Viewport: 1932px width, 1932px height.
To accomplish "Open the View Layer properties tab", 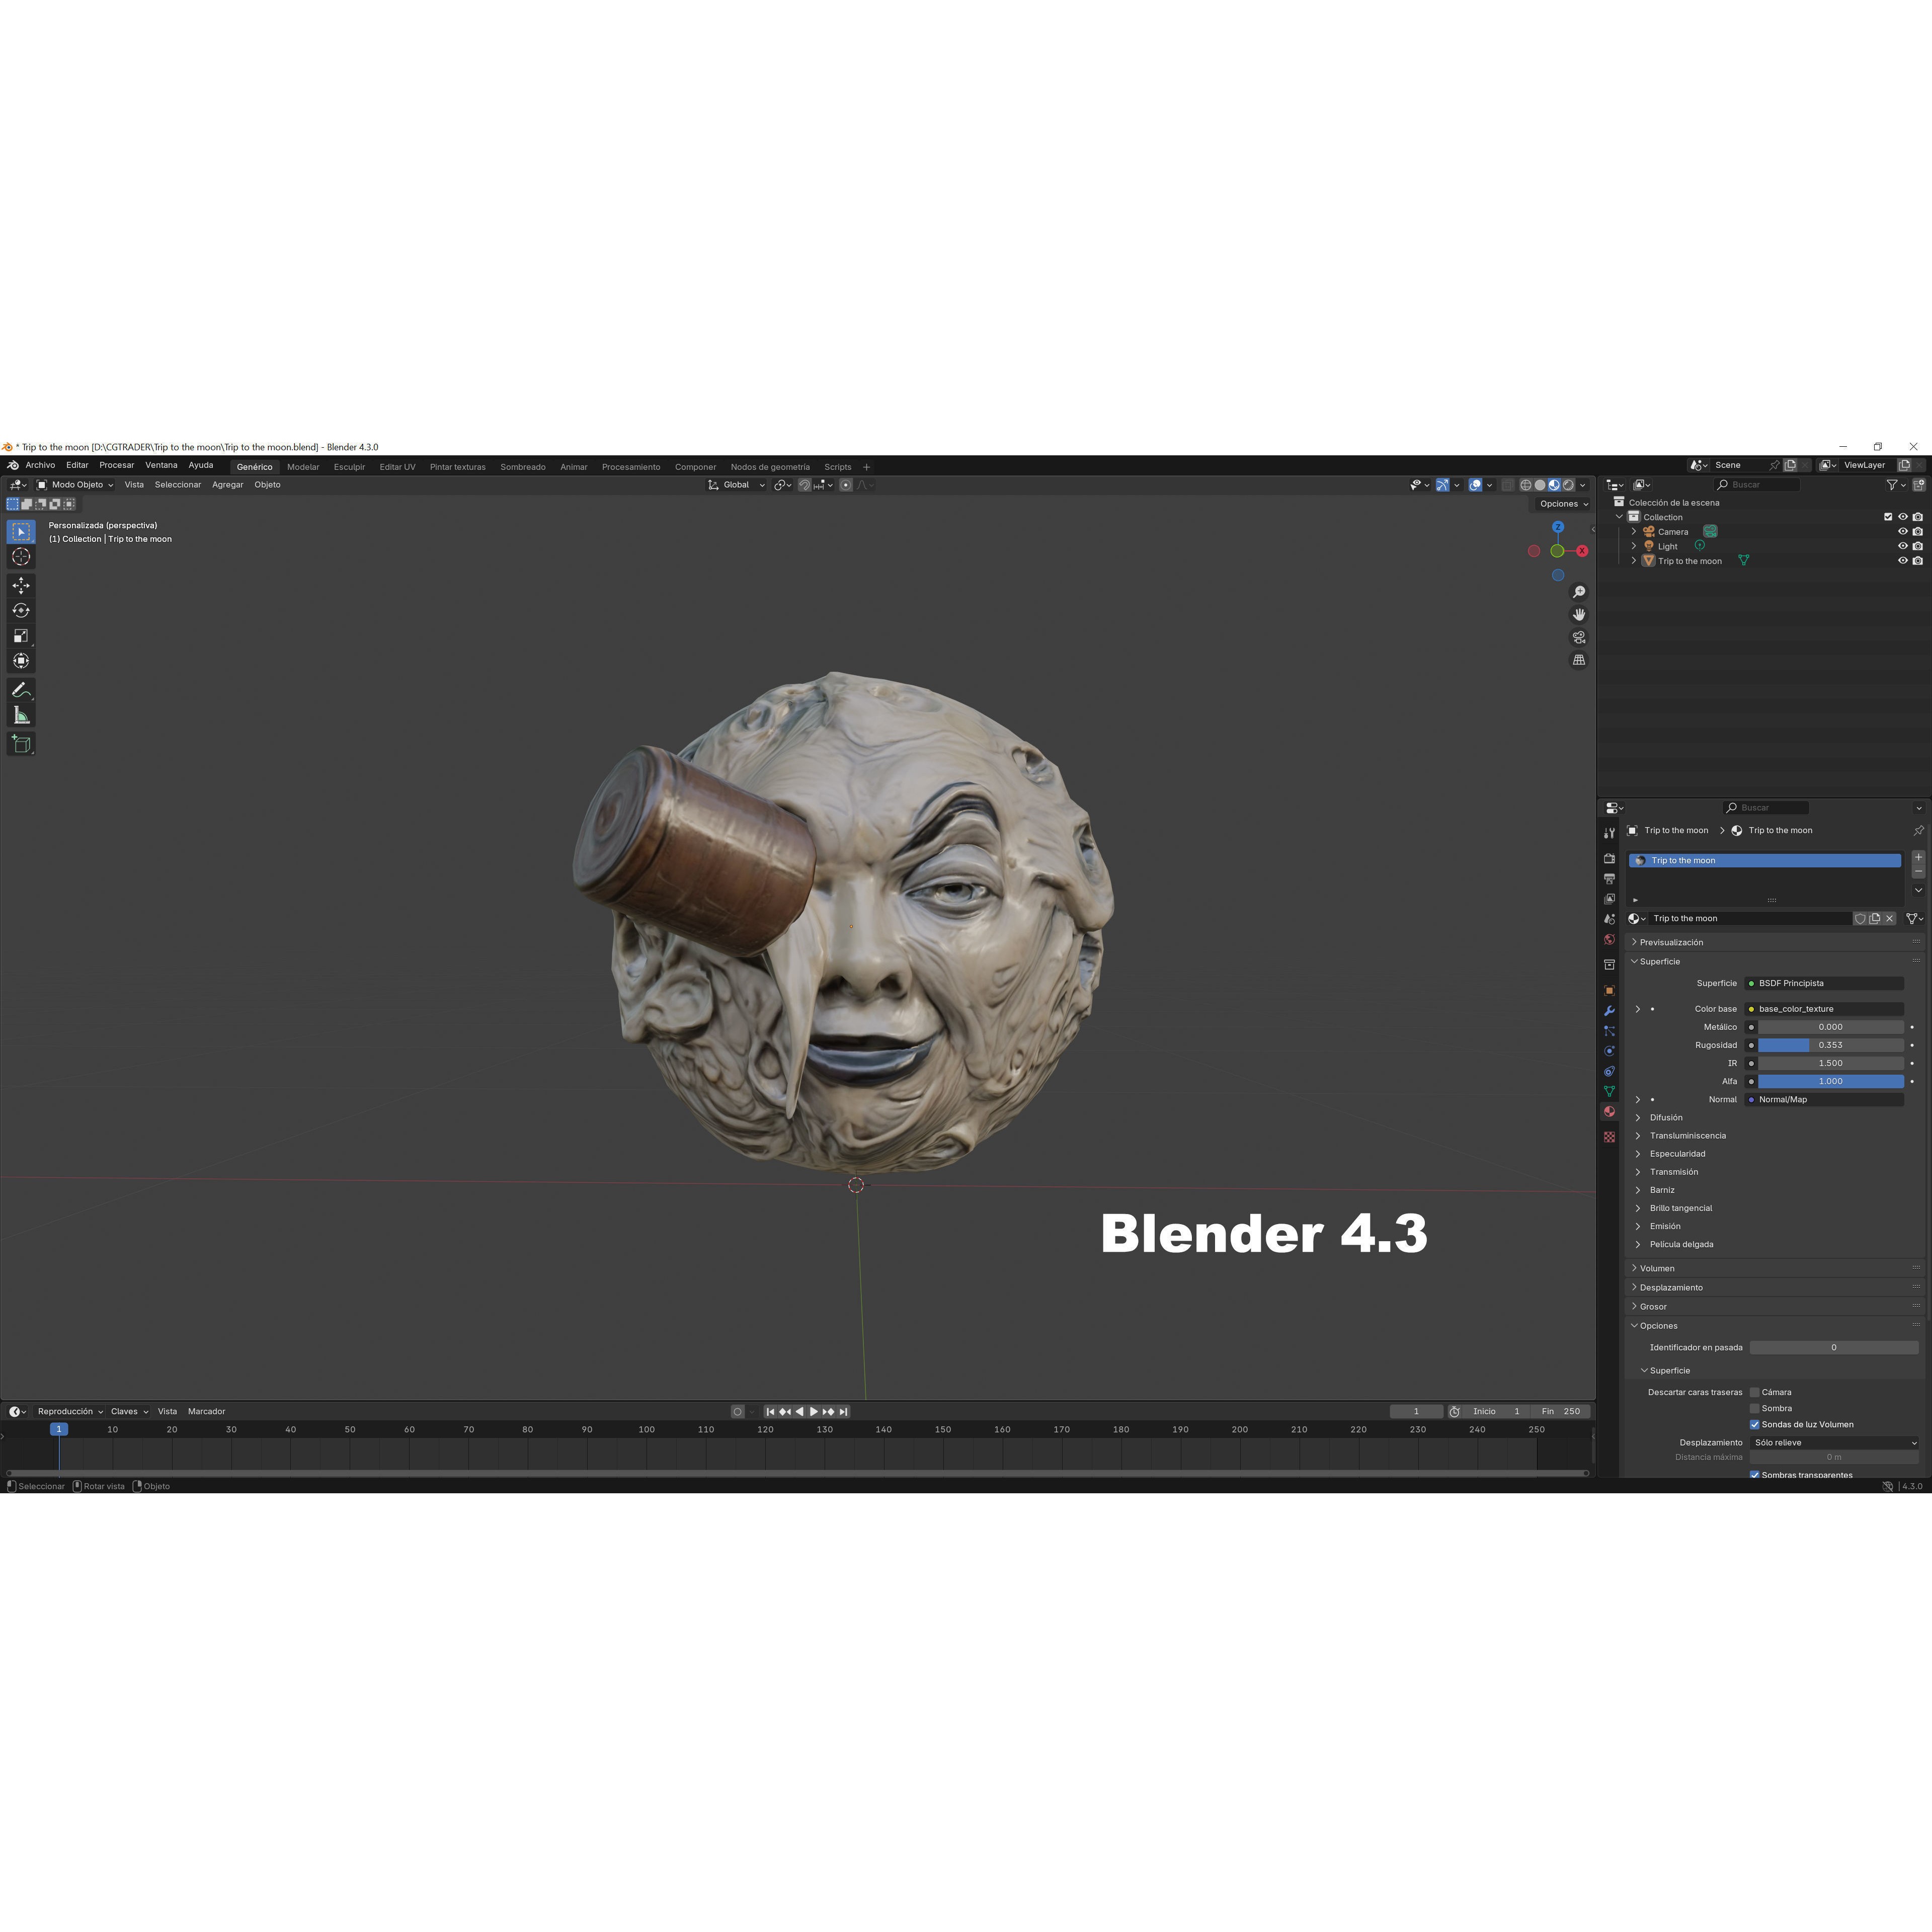I will click(x=1609, y=899).
